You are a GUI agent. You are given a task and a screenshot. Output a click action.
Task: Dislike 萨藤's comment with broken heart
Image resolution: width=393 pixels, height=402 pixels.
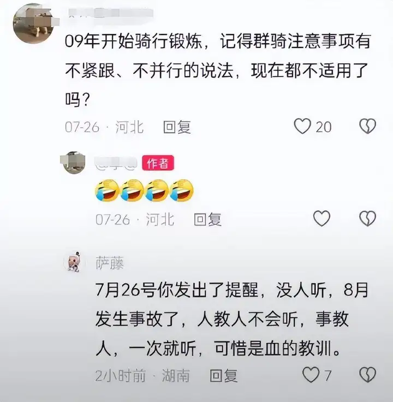pos(367,375)
